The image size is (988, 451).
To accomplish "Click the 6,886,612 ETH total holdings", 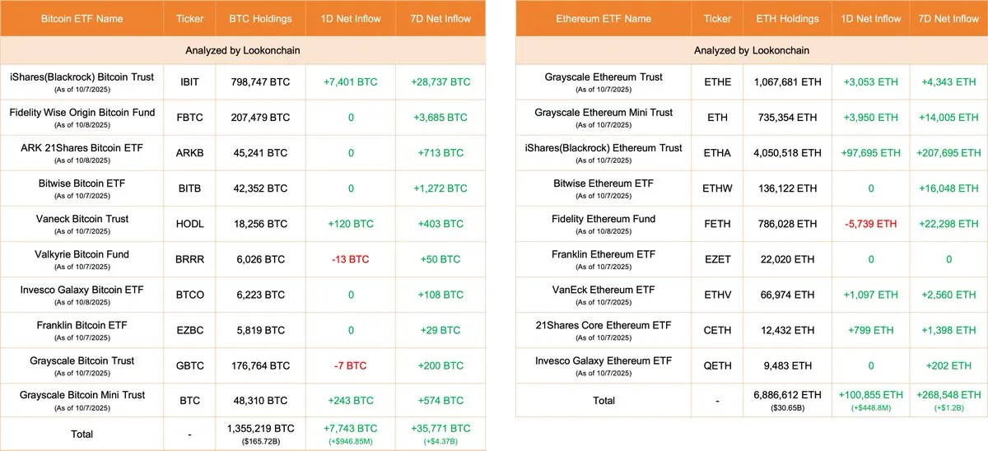I will pos(788,396).
